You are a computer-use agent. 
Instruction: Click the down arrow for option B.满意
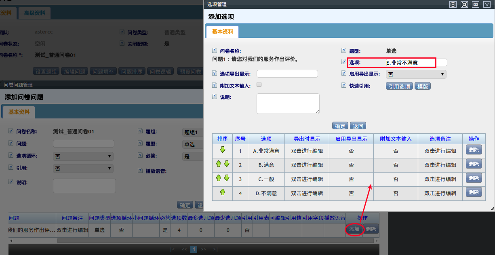(x=226, y=164)
